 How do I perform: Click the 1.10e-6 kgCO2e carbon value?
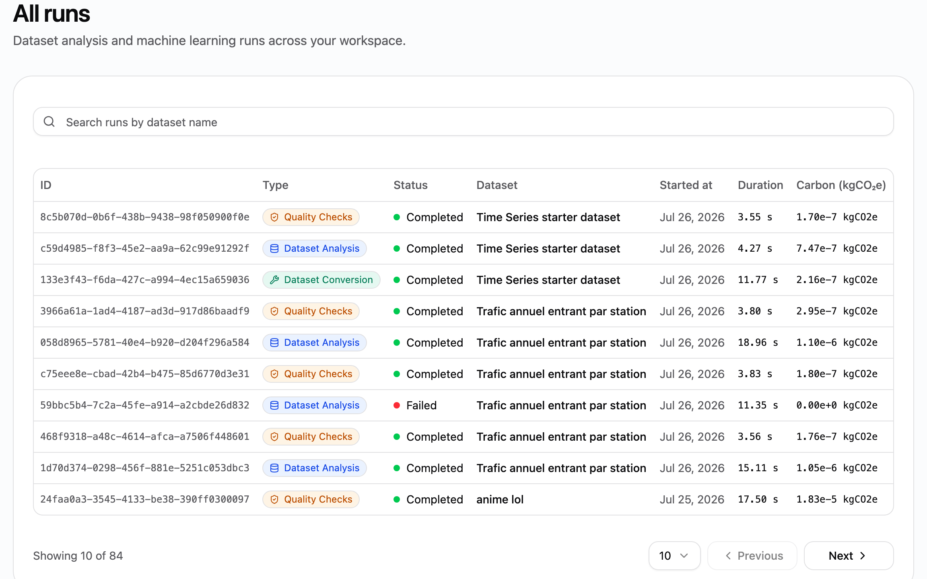(837, 343)
